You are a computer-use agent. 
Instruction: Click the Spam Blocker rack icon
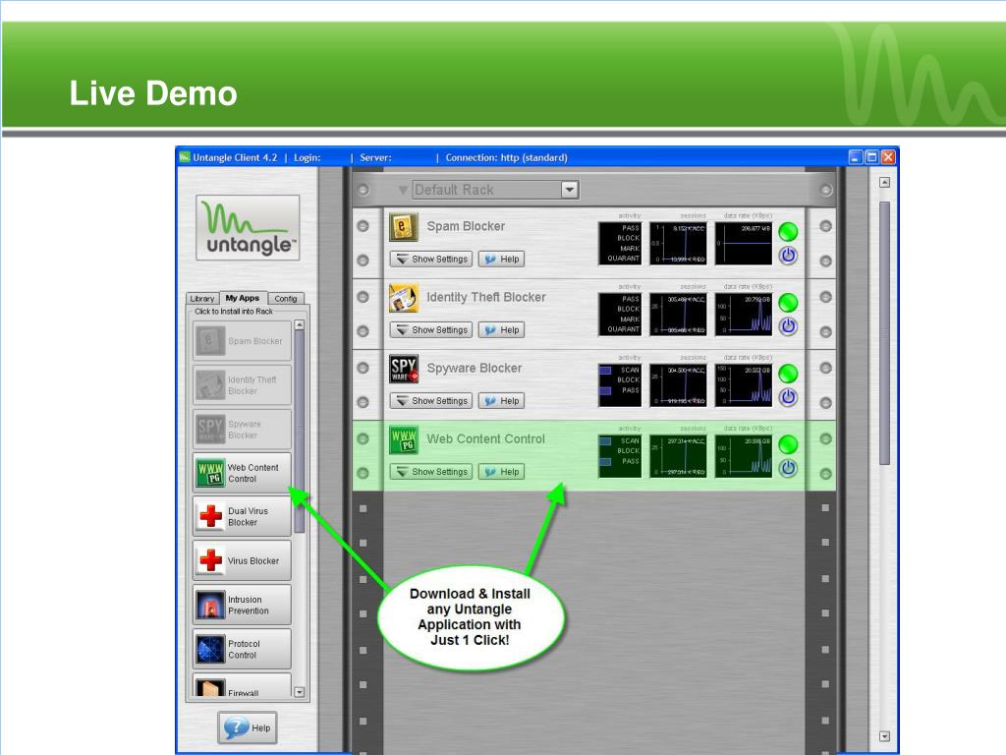click(404, 227)
